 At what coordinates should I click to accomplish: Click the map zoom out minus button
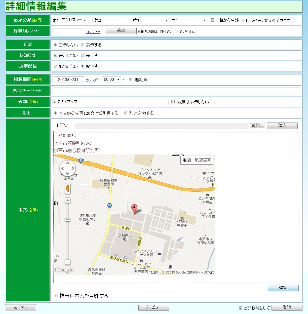point(67,262)
